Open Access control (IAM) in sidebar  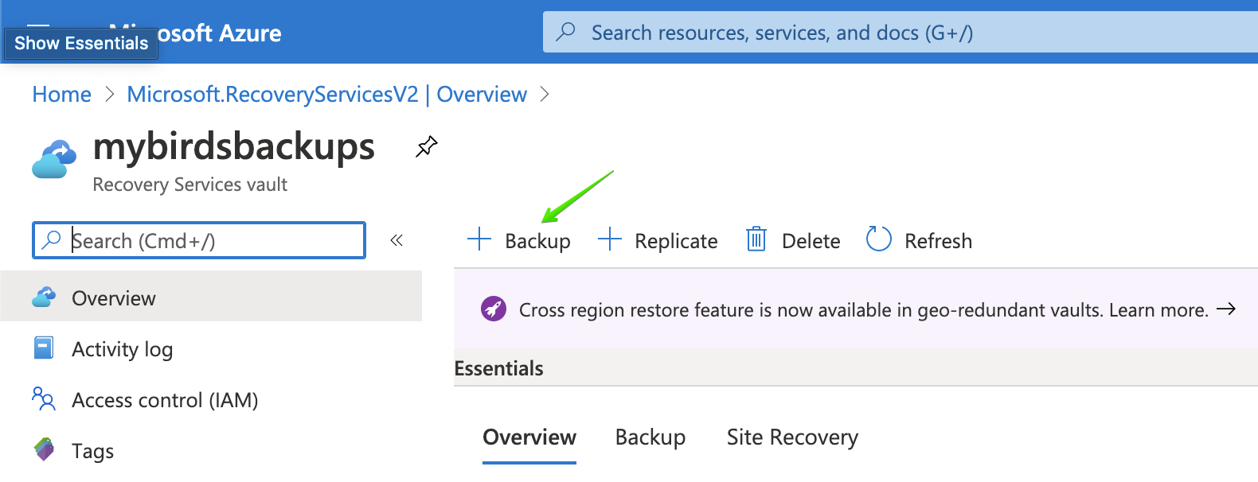164,400
